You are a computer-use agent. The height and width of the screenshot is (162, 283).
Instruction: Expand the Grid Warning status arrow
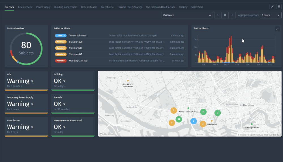coord(32,81)
